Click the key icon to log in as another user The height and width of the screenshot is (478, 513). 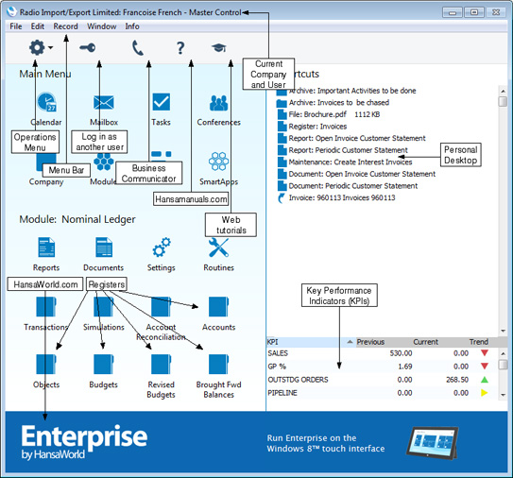(x=88, y=48)
